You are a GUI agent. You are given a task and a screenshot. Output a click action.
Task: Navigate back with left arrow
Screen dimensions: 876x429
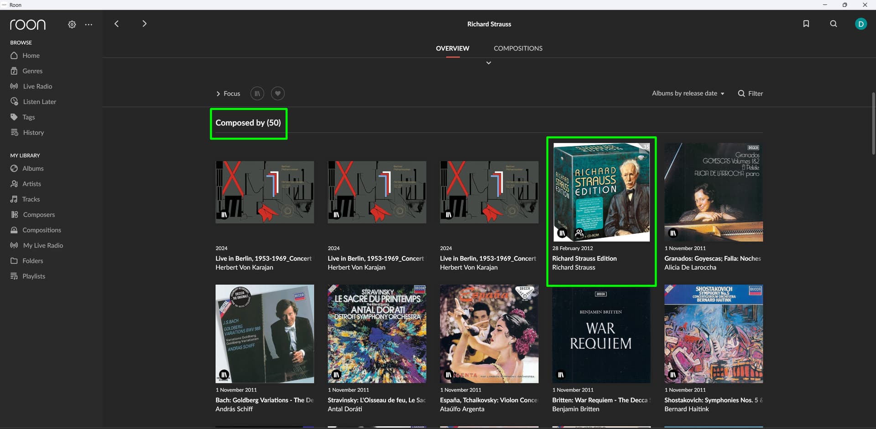point(117,24)
